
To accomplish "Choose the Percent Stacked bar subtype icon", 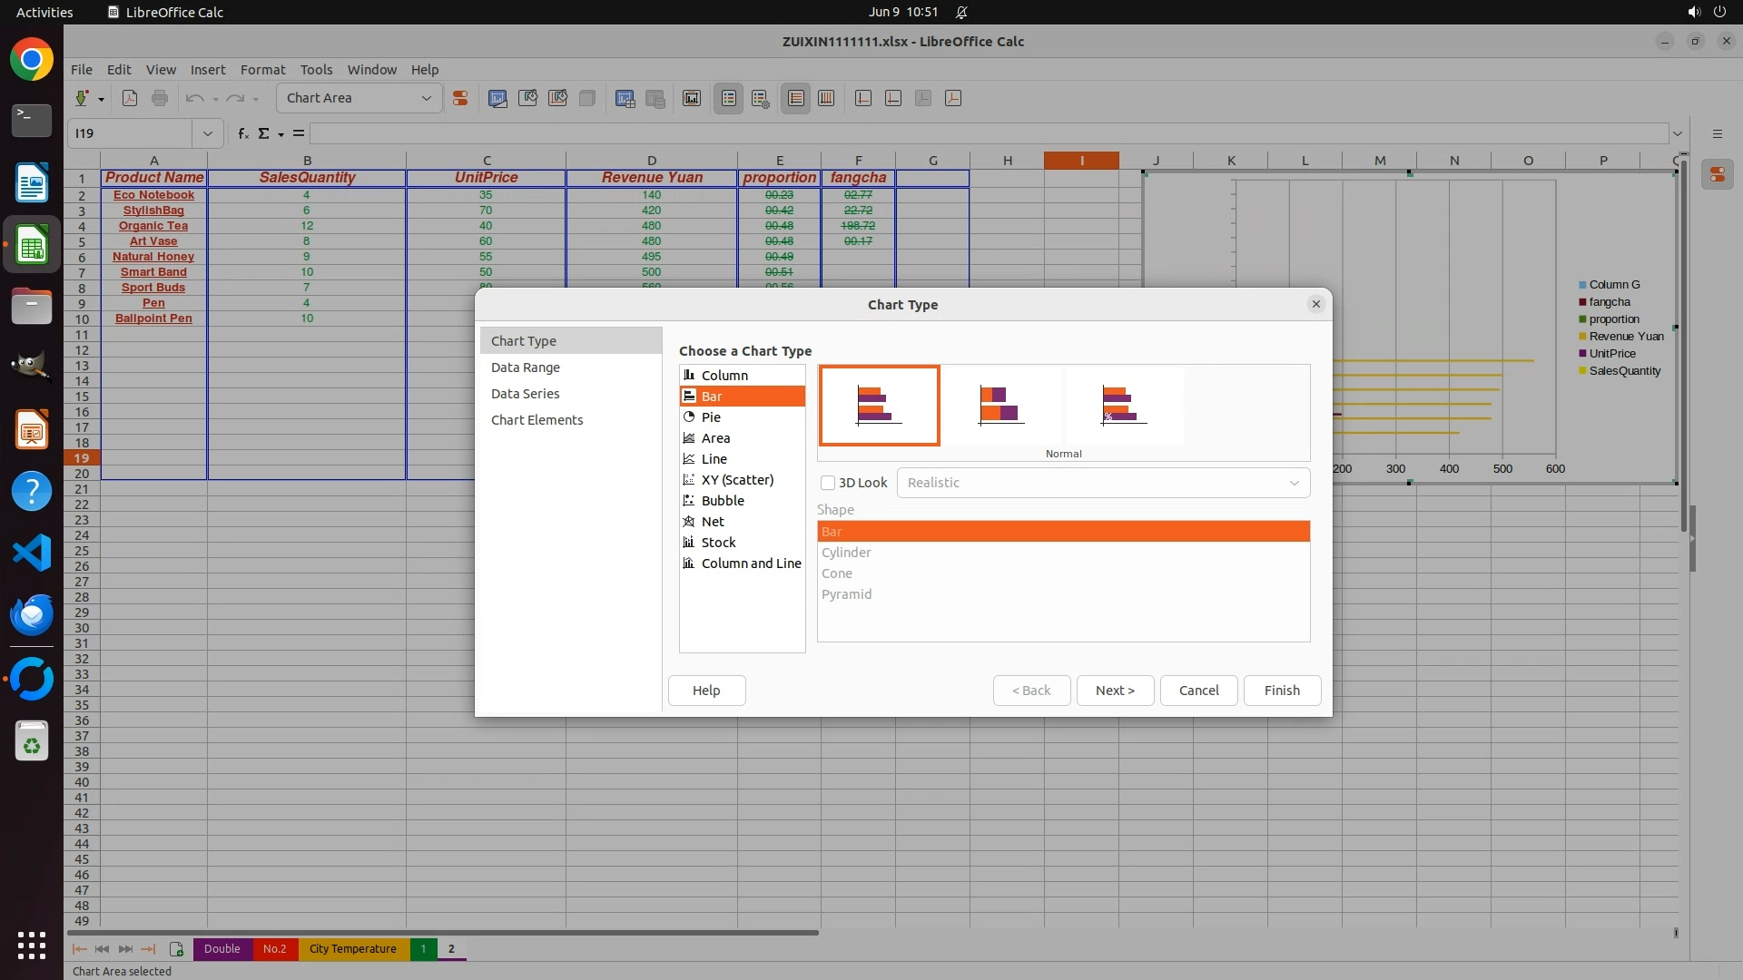I will pyautogui.click(x=1124, y=405).
